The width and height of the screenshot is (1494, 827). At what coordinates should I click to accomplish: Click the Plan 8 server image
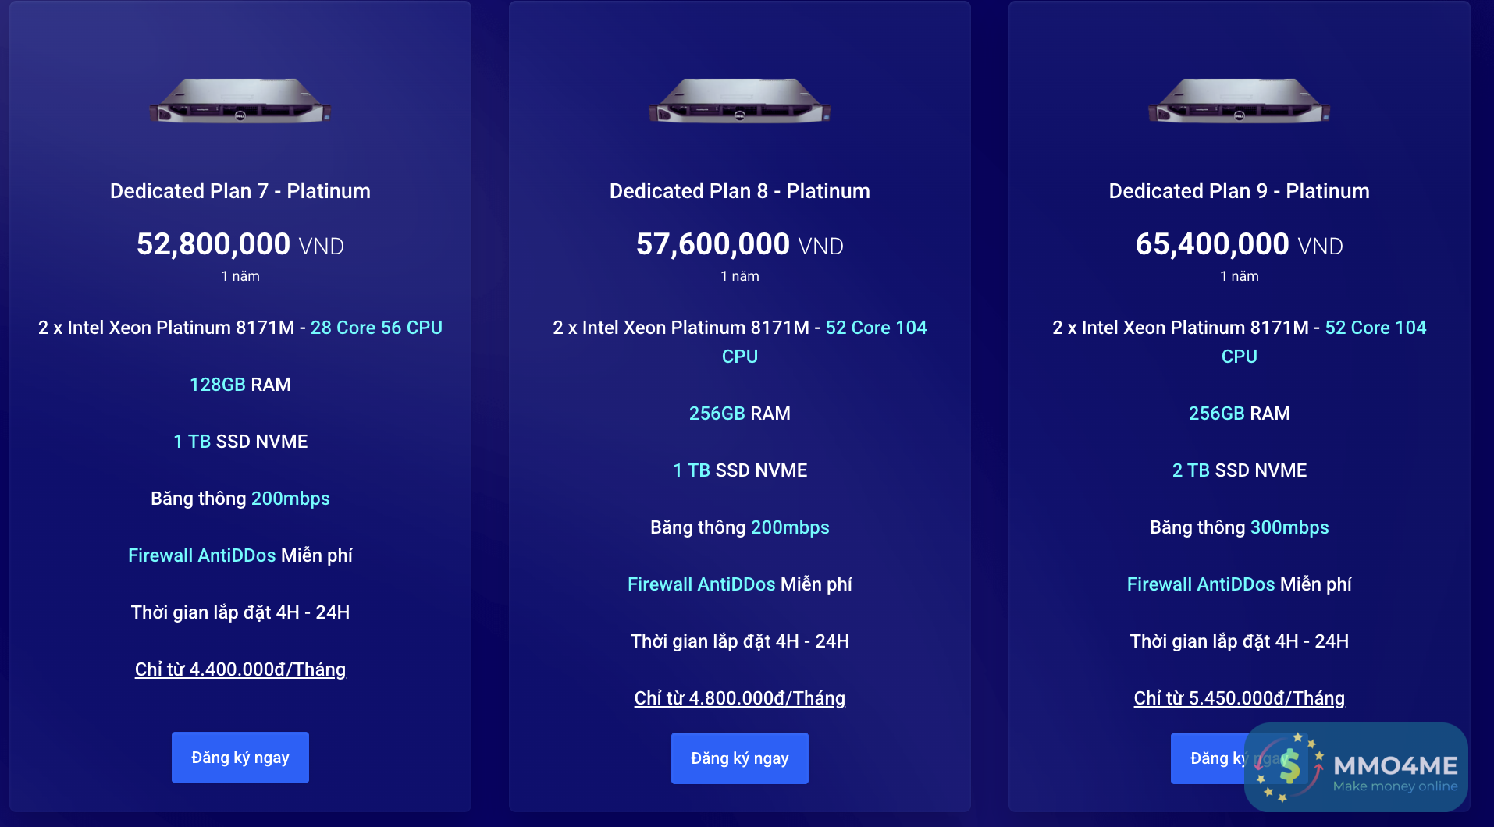[x=739, y=101]
